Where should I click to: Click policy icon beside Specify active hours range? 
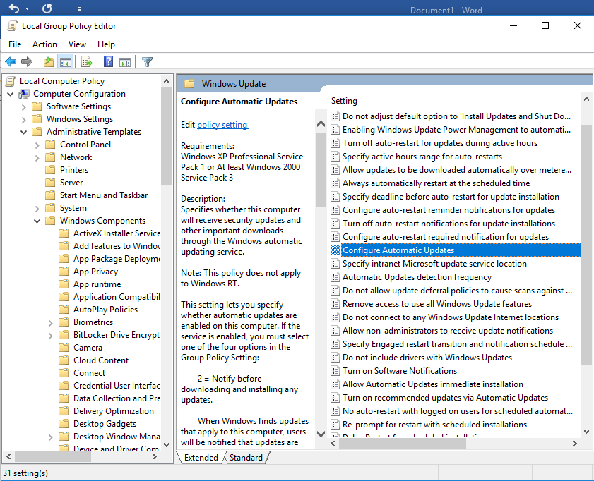click(x=335, y=157)
